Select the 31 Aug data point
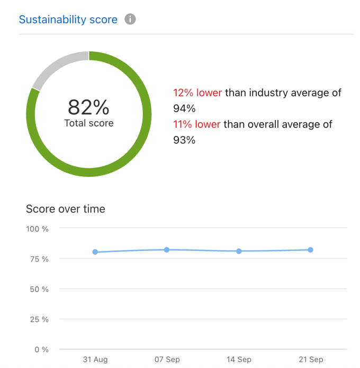This screenshot has height=368, width=360. [95, 252]
